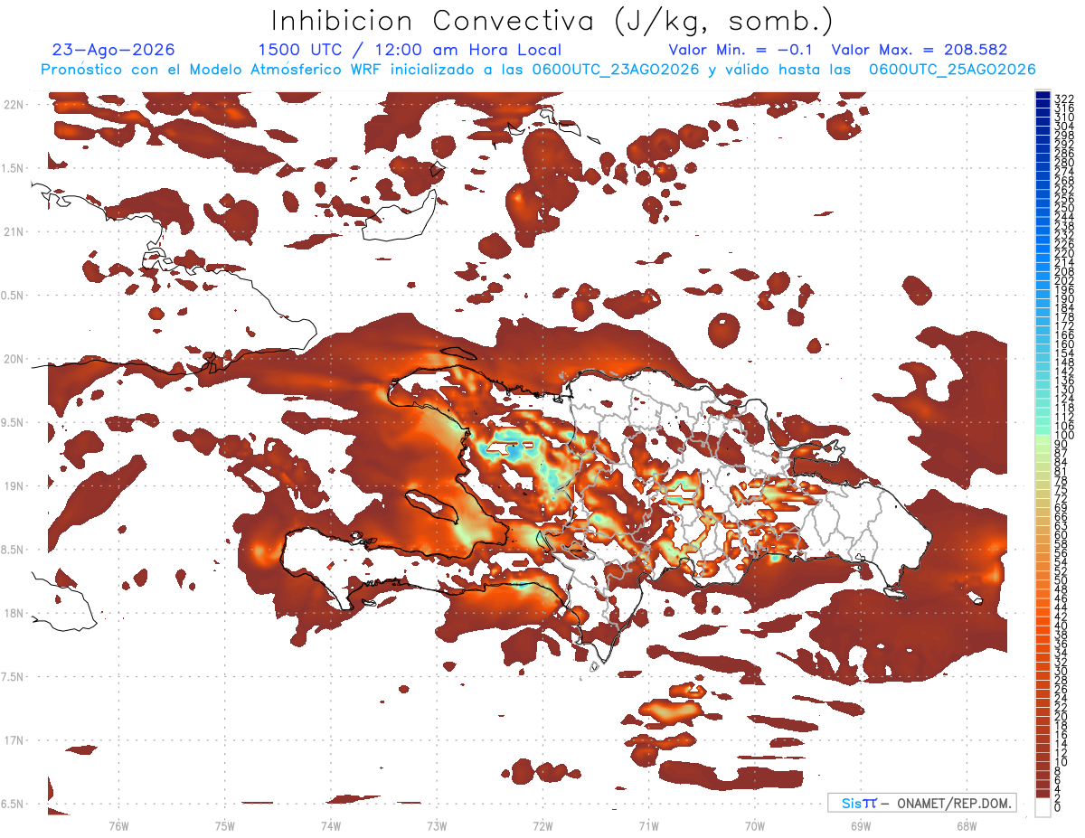Click the 18N latitude label
1085x838 pixels.
13,614
